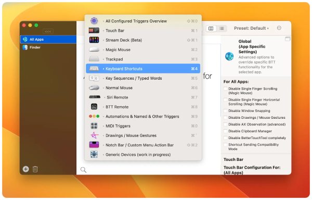Click the globe icon beside Global settings
Viewport: 312px width, 200px height.
229,56
